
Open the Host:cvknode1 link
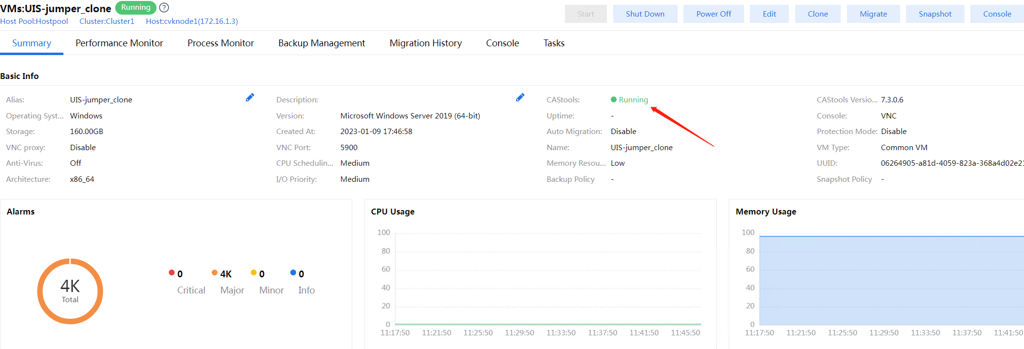click(x=192, y=21)
